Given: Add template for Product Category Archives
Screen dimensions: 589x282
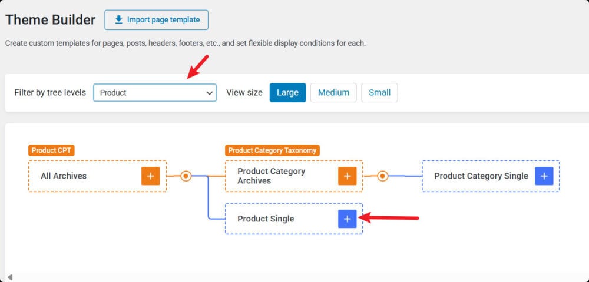Looking at the screenshot, I should (348, 176).
